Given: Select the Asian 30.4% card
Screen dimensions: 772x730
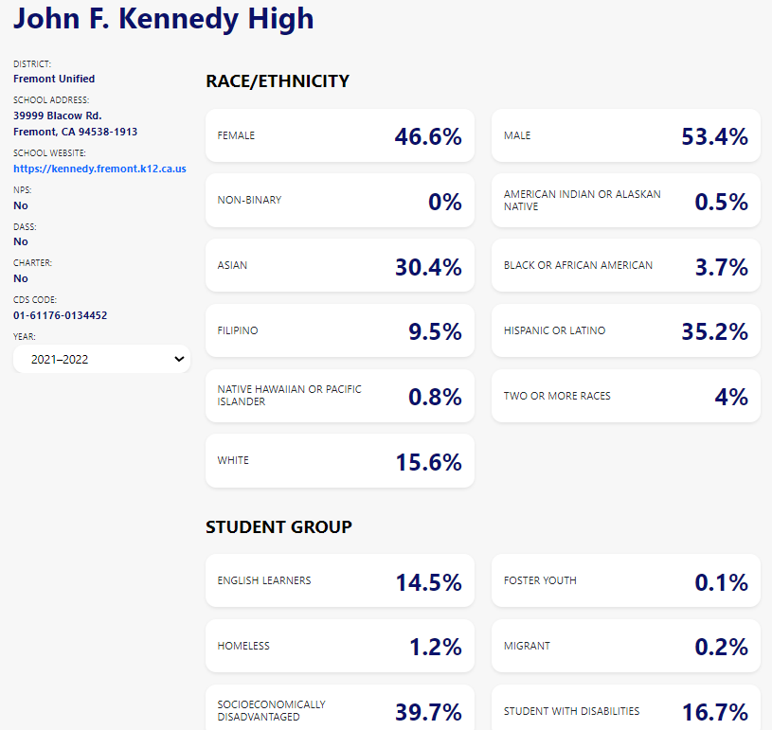Looking at the screenshot, I should click(x=339, y=266).
